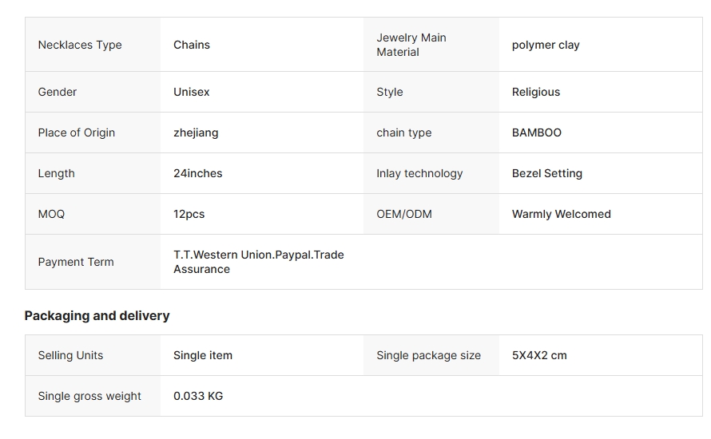Select the "T.T.Western Union.Paypal.Trade Assurance" text

coord(258,262)
